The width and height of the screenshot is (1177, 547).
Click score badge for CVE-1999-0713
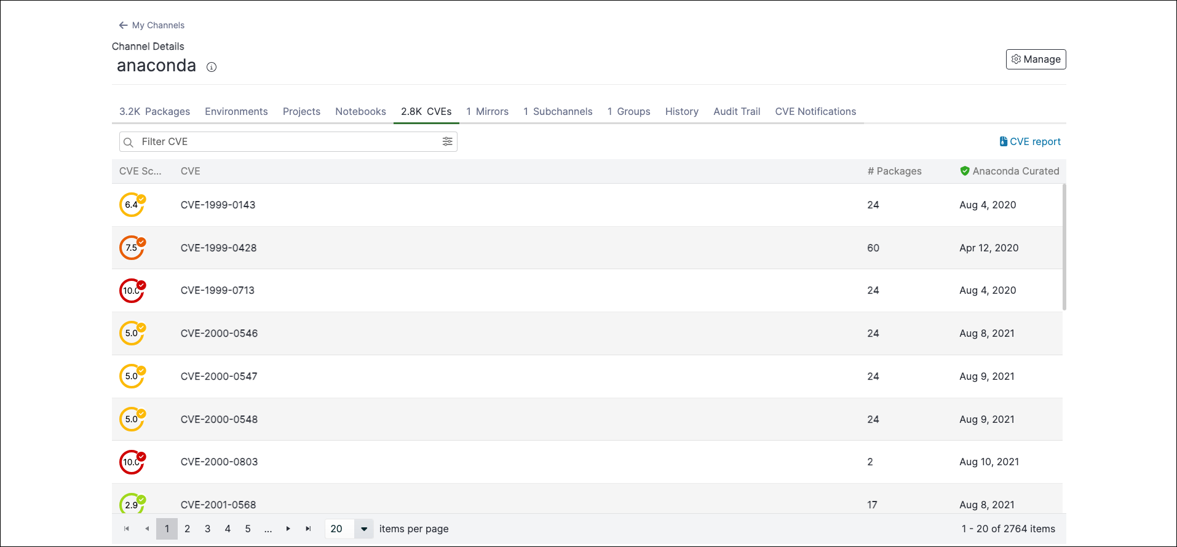coord(132,290)
